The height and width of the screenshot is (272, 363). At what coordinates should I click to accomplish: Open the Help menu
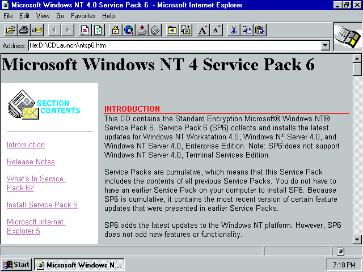click(108, 16)
